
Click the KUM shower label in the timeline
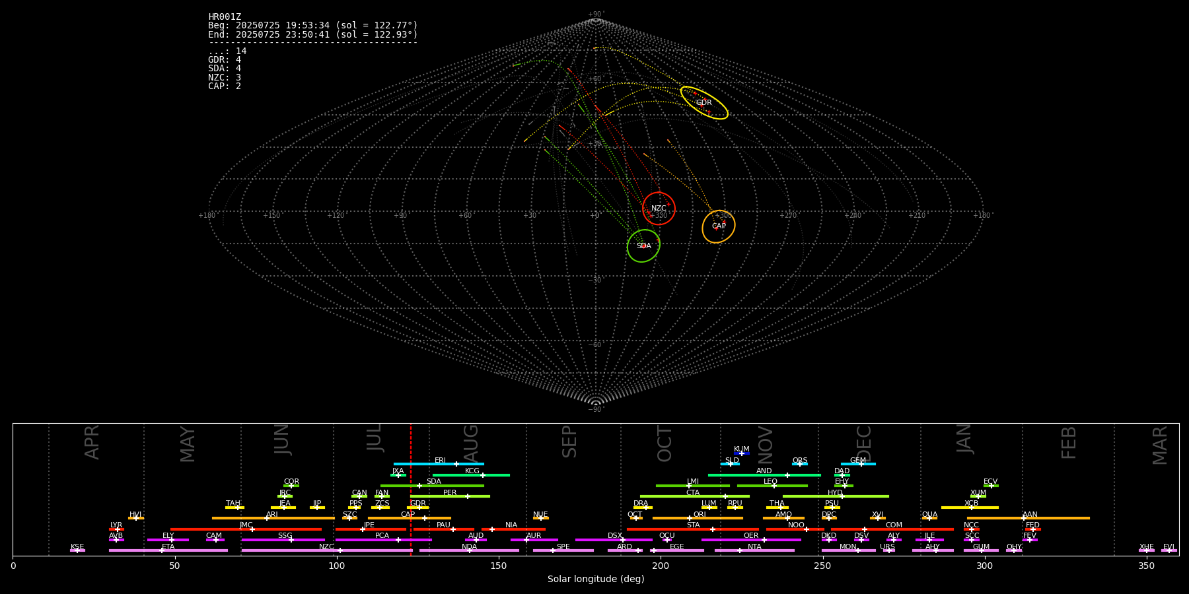click(742, 449)
